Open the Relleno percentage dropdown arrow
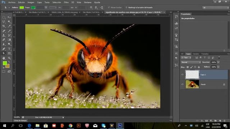The height and width of the screenshot is (129, 230). 218,67
